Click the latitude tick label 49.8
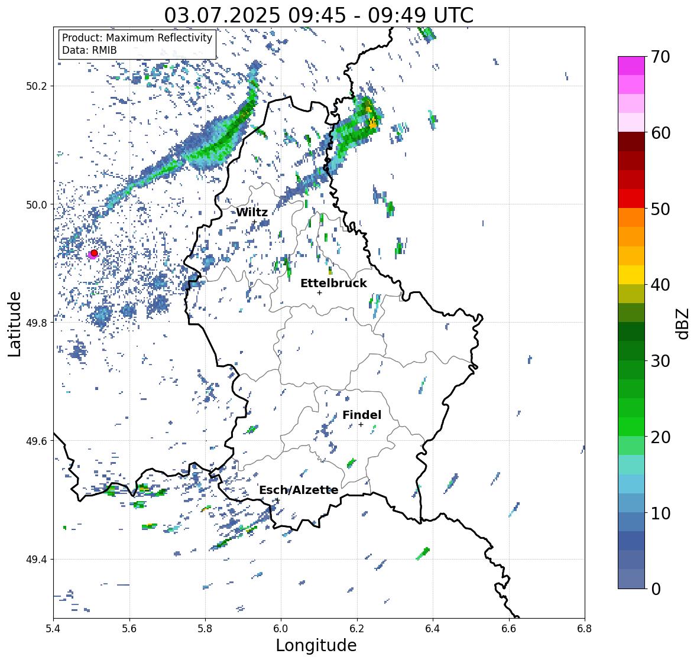This screenshot has height=660, width=697. point(37,323)
